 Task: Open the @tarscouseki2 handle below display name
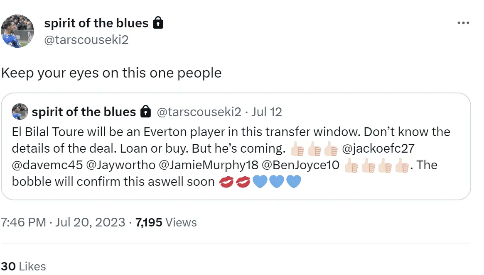(86, 40)
